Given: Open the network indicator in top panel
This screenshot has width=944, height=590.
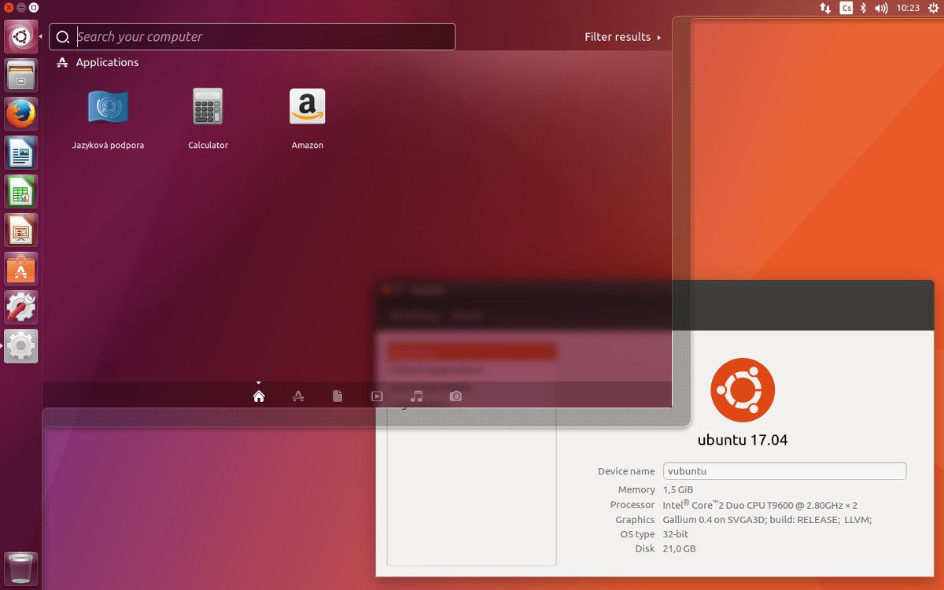Looking at the screenshot, I should point(825,8).
